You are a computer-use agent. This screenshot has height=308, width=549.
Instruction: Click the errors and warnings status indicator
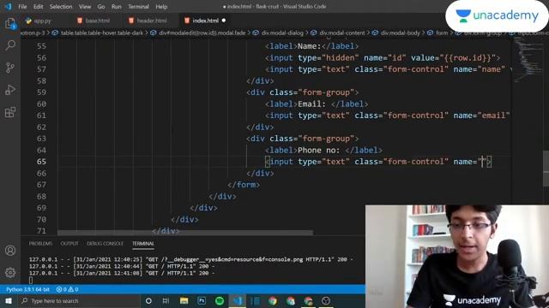pos(67,289)
